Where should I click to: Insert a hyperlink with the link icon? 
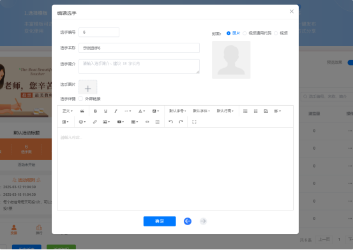pos(94,122)
